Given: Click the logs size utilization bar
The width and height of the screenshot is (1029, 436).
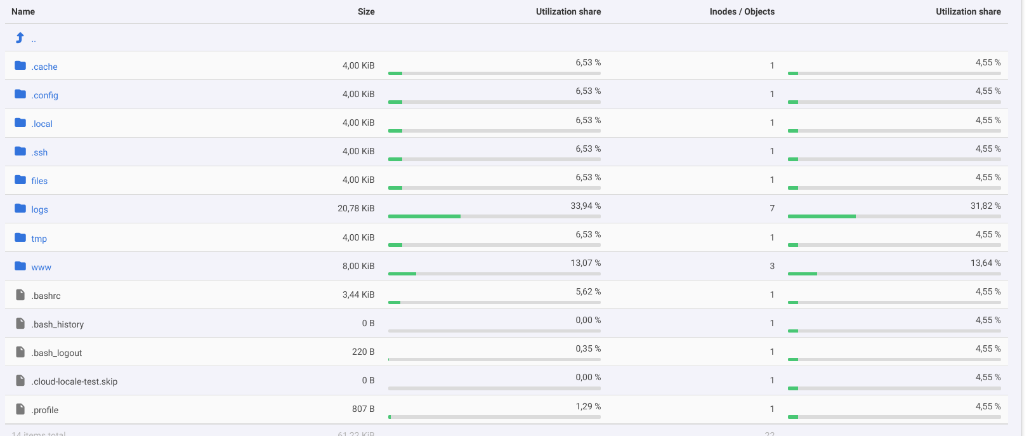Looking at the screenshot, I should coord(494,216).
